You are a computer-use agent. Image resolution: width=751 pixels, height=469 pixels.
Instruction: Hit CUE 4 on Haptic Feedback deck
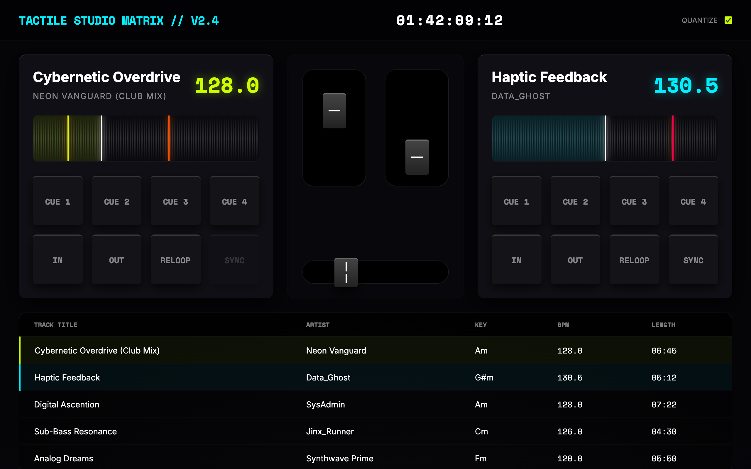click(x=693, y=201)
